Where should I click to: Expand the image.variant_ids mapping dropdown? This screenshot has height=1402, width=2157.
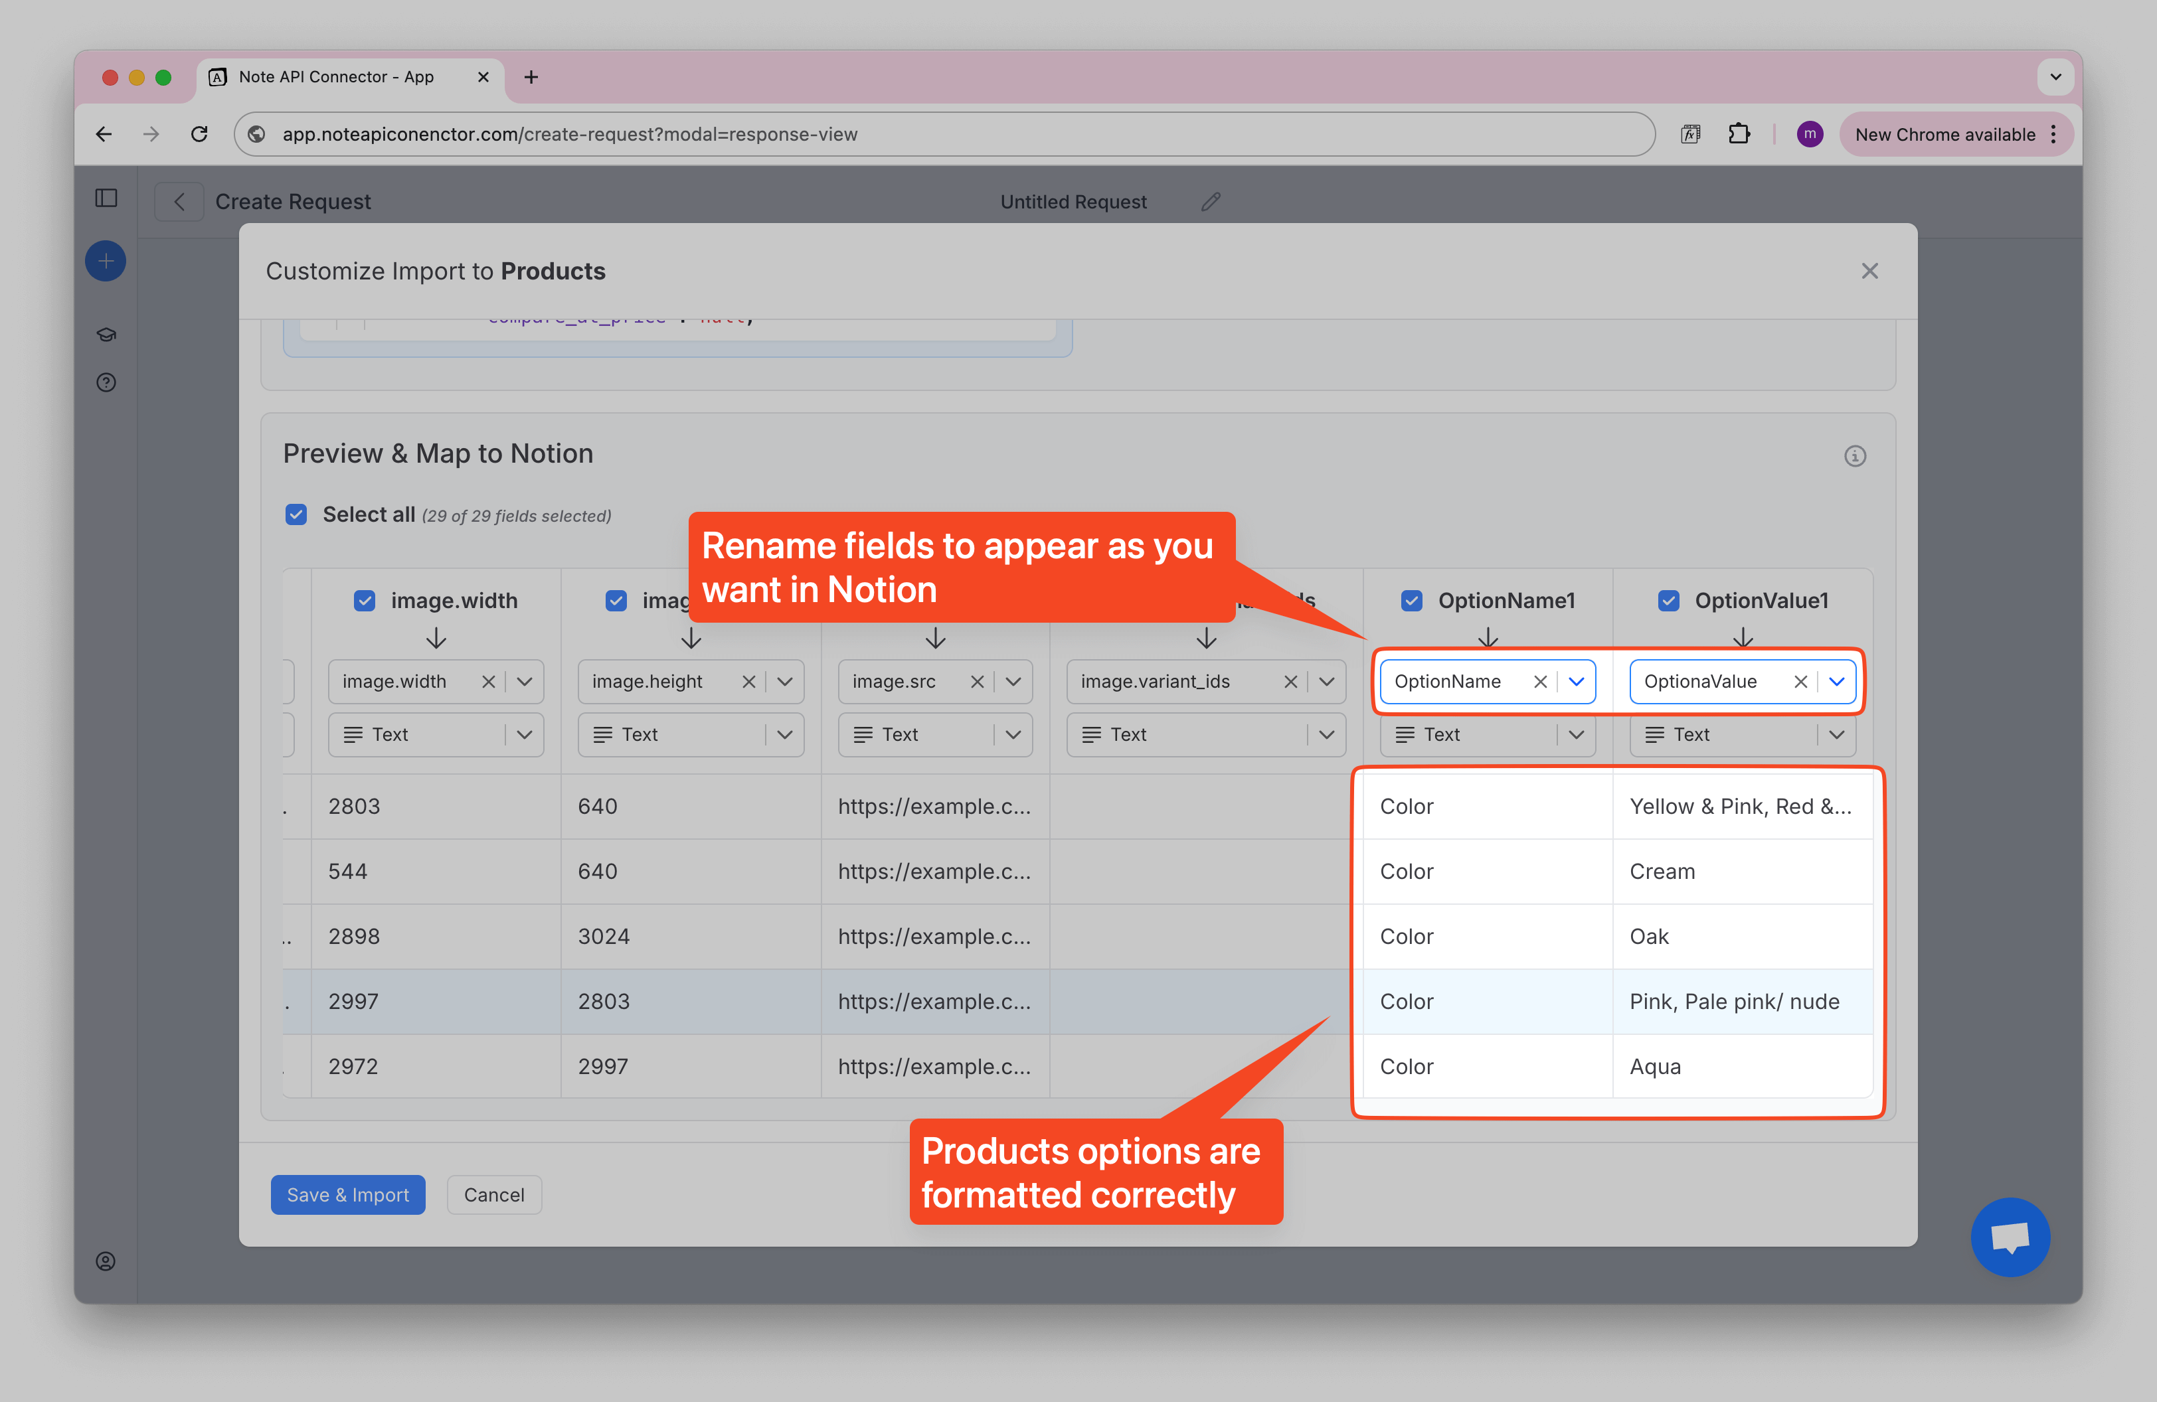[1326, 682]
